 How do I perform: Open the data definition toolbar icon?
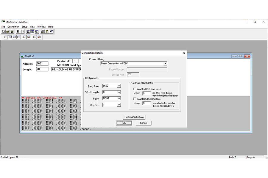click(x=28, y=31)
